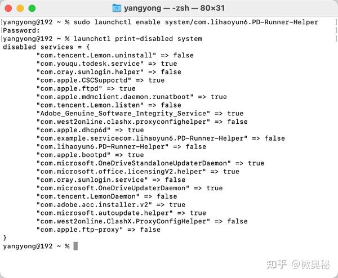
Task: Click the home folder icon in title bar
Action: click(x=117, y=8)
